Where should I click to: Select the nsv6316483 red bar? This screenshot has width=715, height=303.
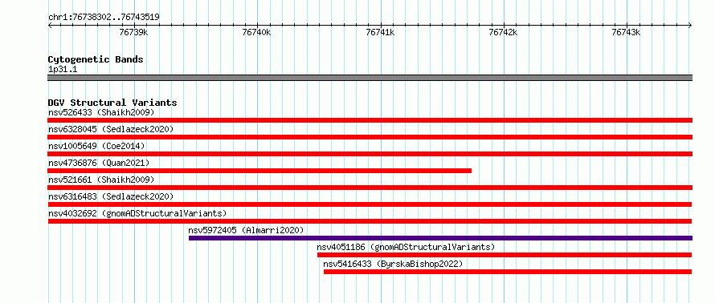pyautogui.click(x=370, y=204)
